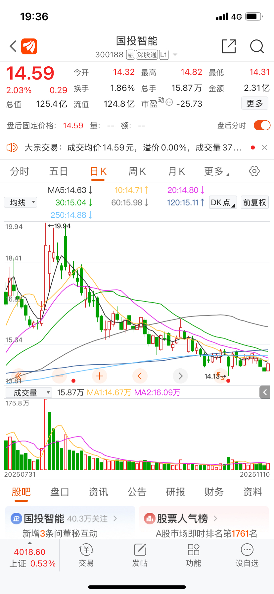The height and width of the screenshot is (594, 274).
Task: Switch to the 分时 tab
Action: (20, 171)
